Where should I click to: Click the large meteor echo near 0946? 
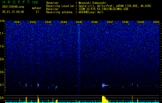(x=105, y=85)
